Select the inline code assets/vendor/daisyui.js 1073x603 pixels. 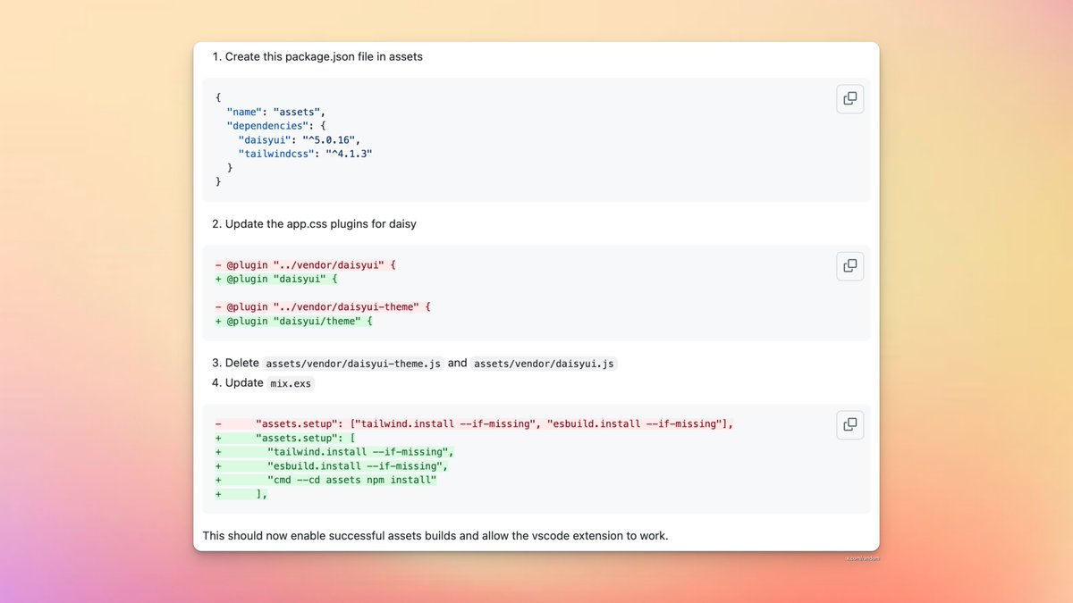[542, 363]
